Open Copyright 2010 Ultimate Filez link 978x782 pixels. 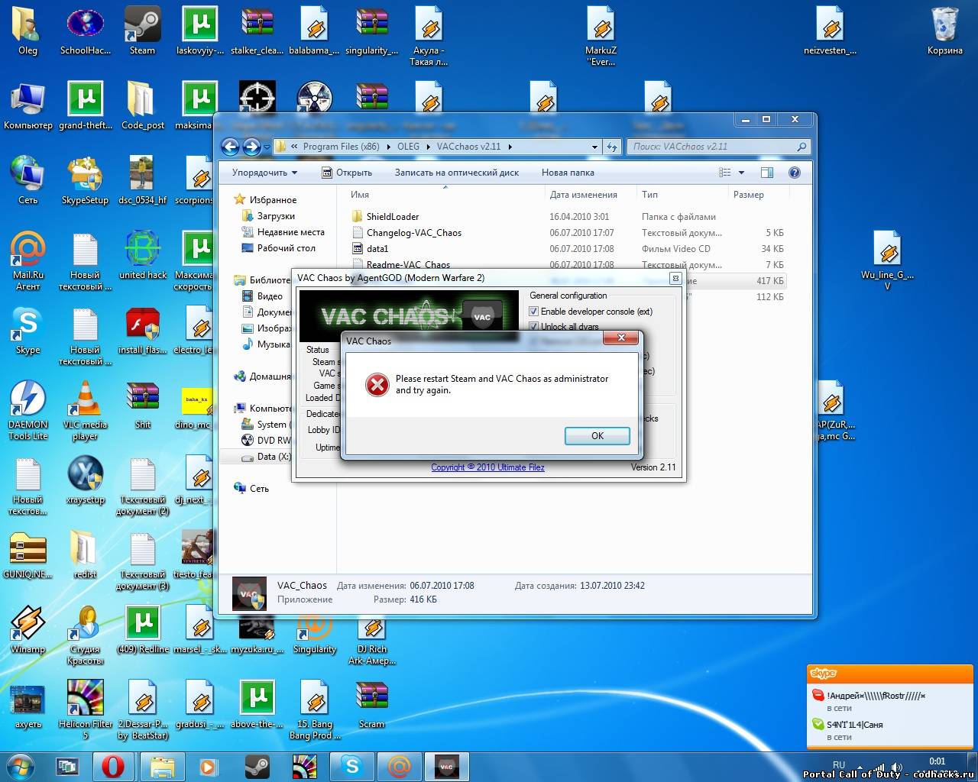487,467
